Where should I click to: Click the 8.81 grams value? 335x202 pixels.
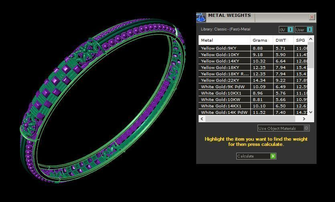coord(258,99)
